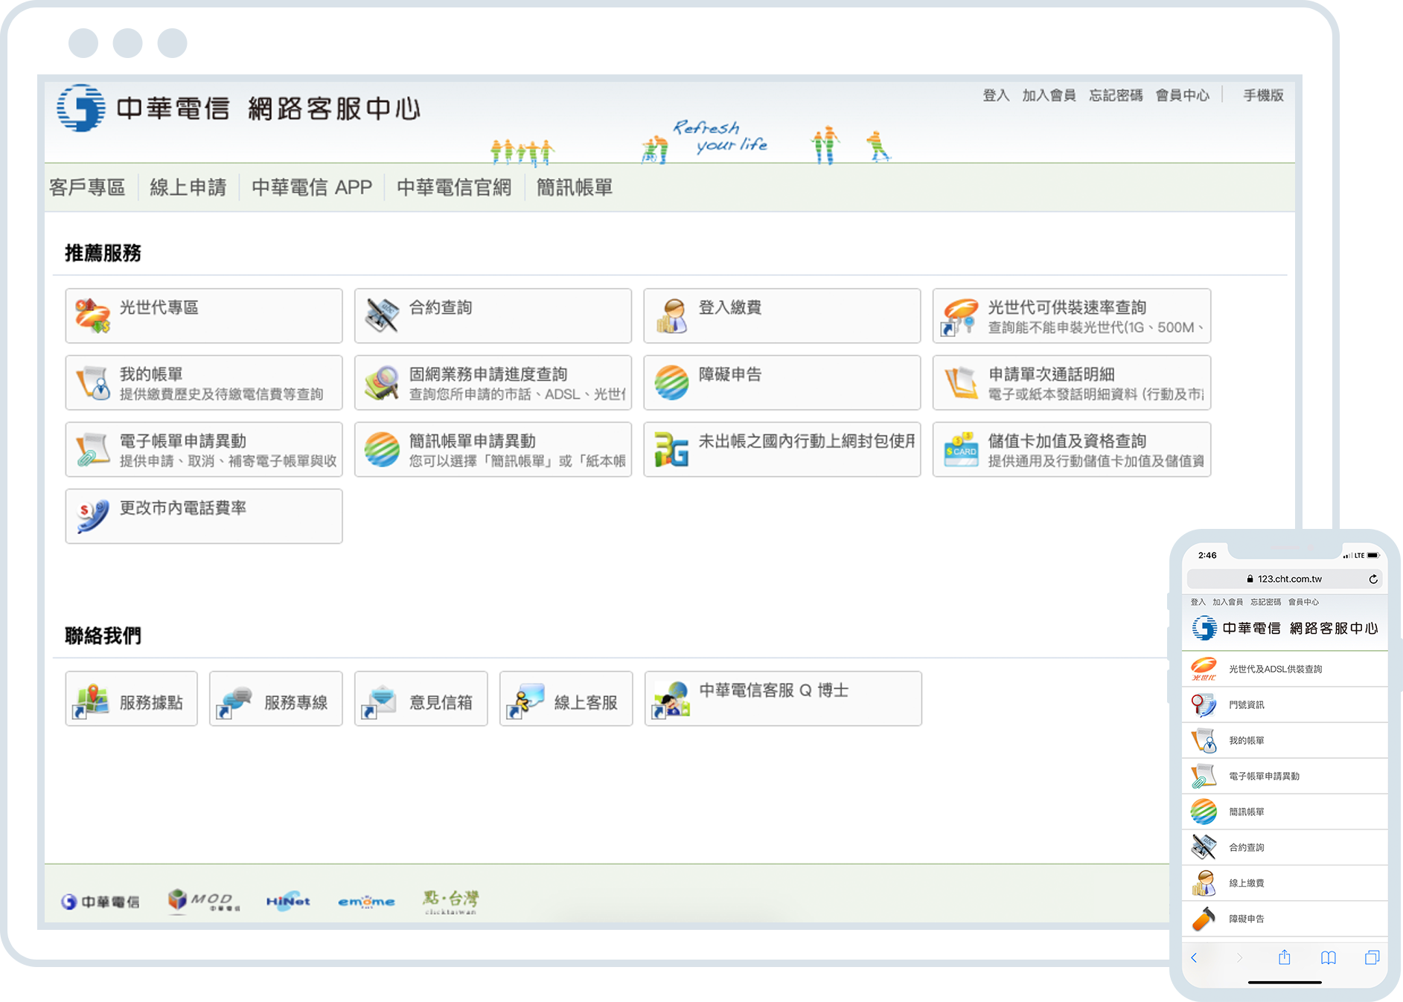1403x1002 pixels.
Task: Tap the page reload icon in mobile Safari
Action: [1374, 579]
